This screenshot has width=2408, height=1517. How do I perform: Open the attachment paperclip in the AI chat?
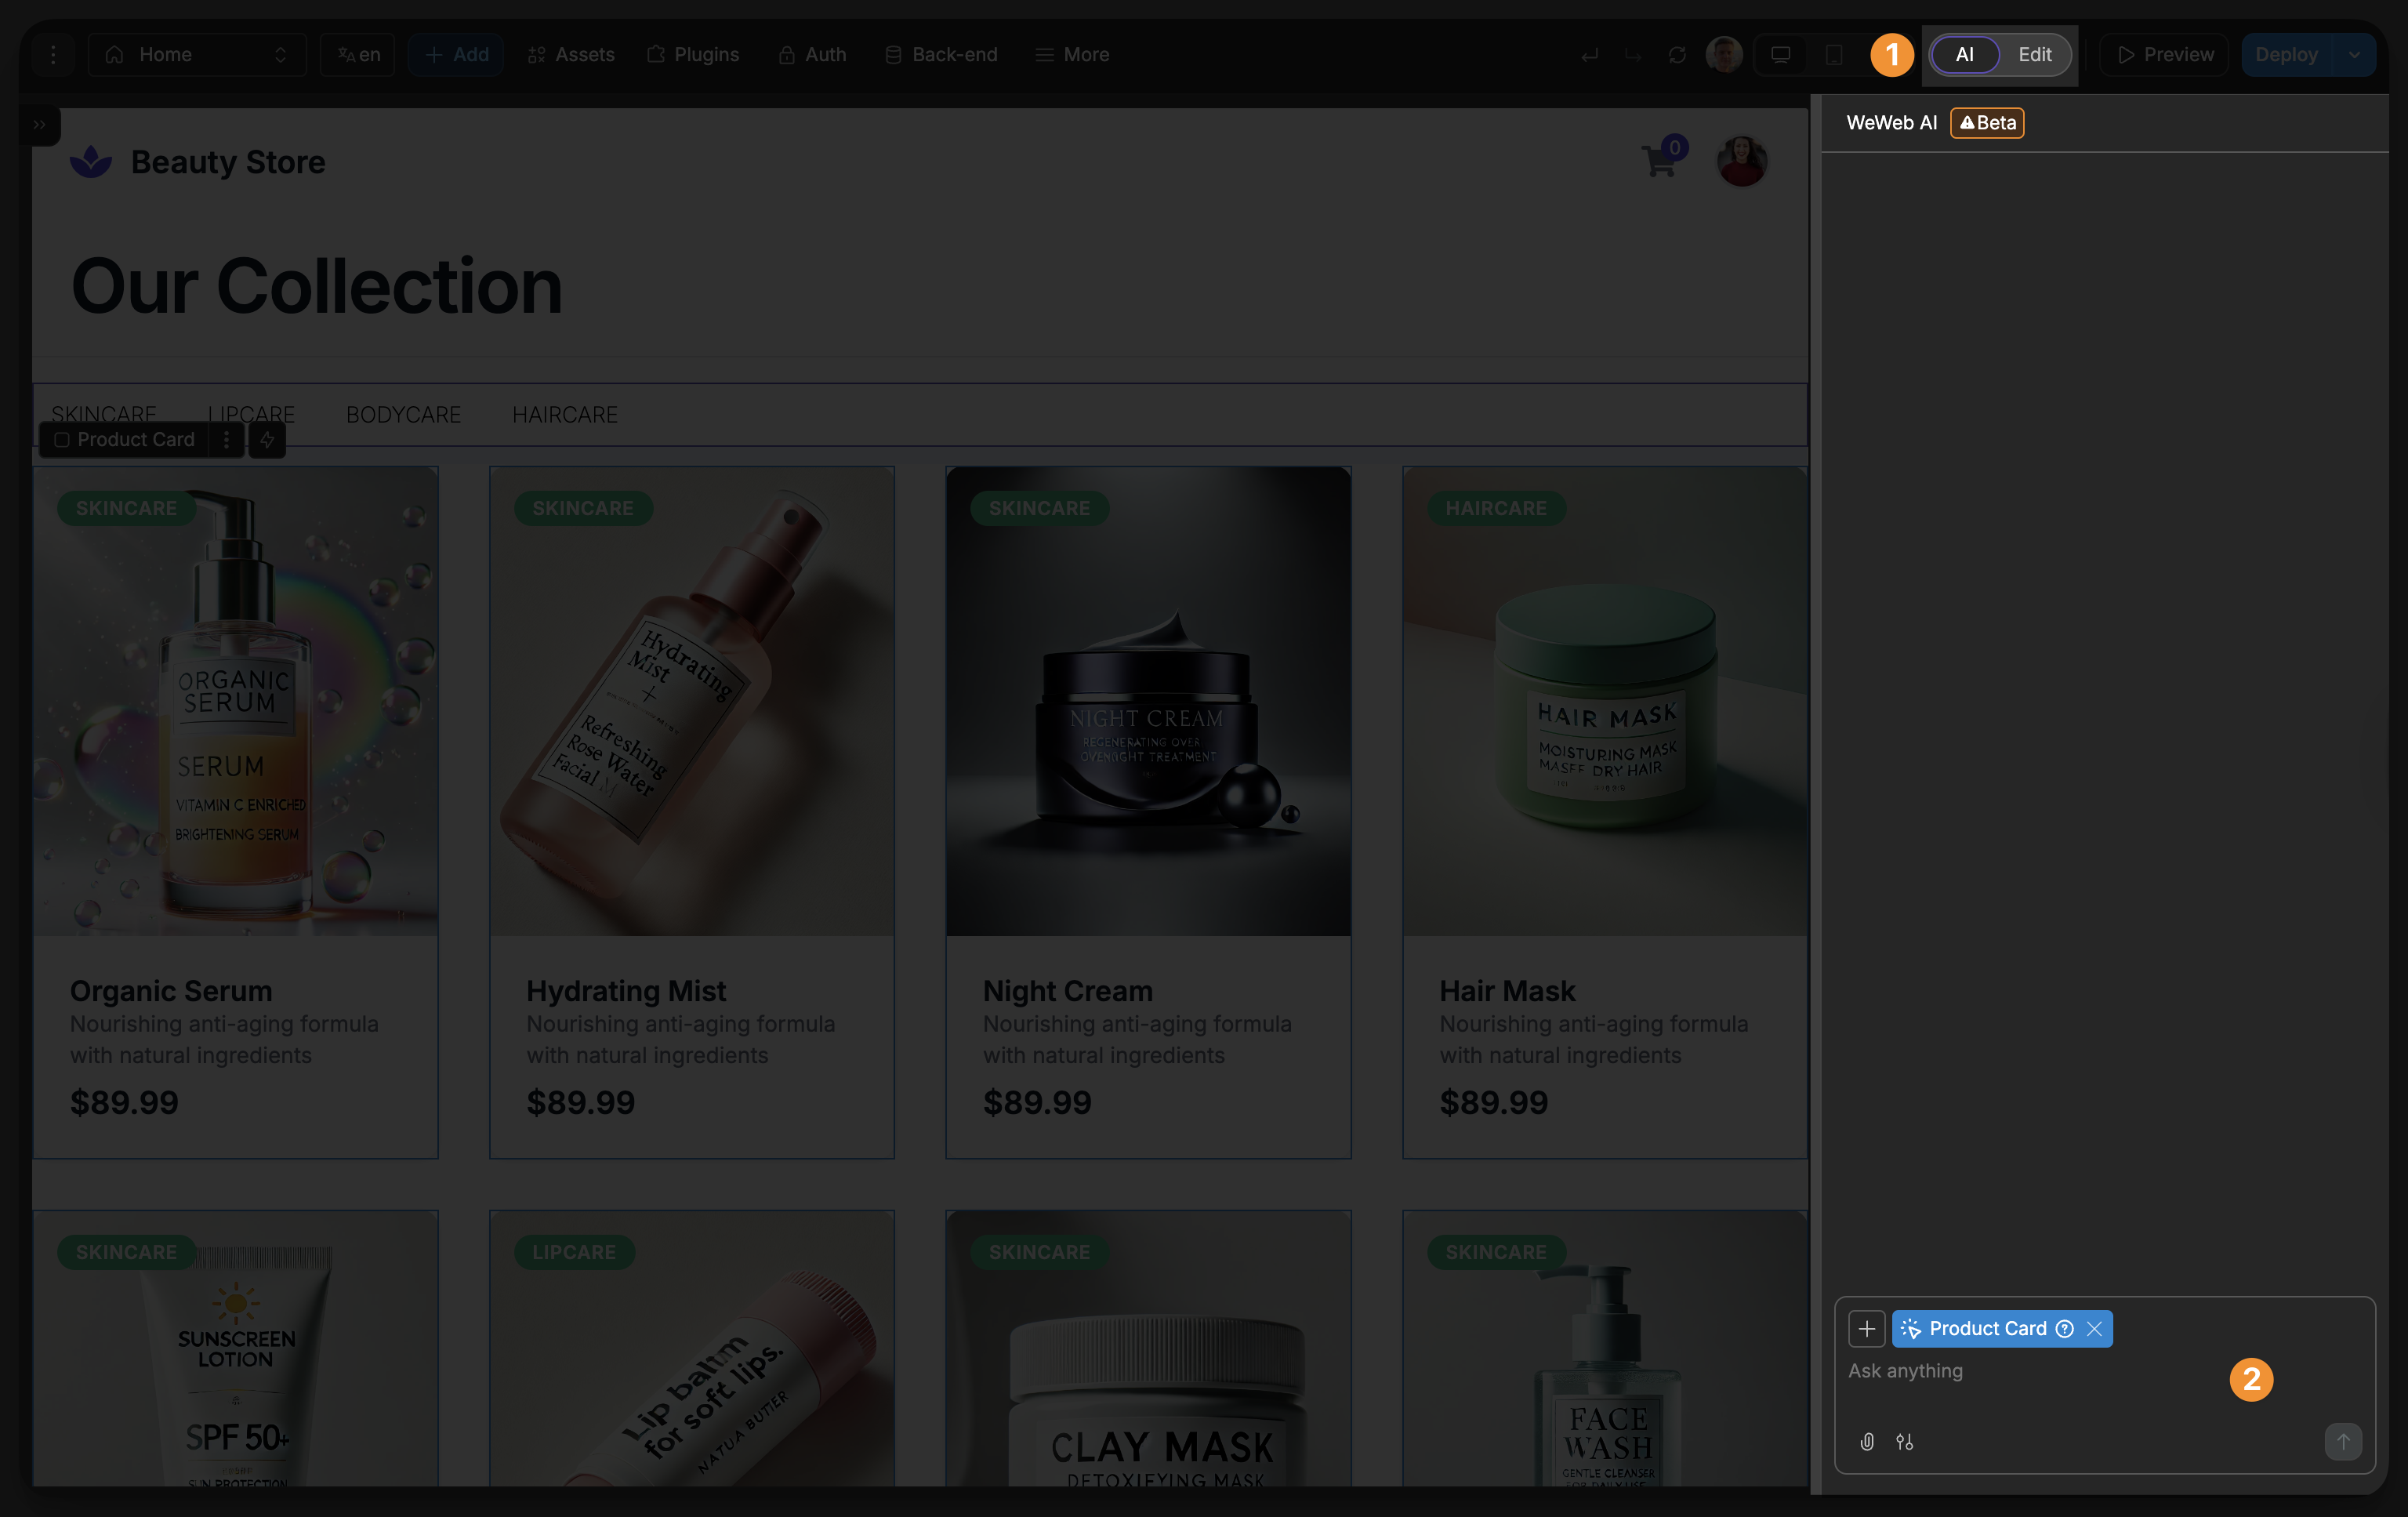click(x=1866, y=1441)
